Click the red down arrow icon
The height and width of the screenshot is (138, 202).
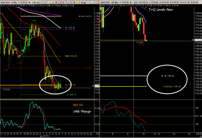coord(74,2)
